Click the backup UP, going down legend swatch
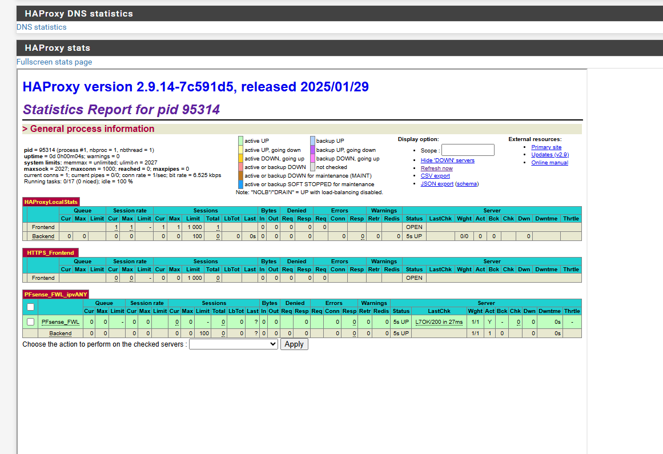 click(x=312, y=150)
